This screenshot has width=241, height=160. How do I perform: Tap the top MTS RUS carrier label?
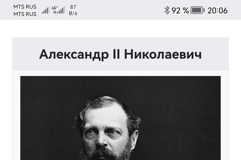pyautogui.click(x=25, y=7)
